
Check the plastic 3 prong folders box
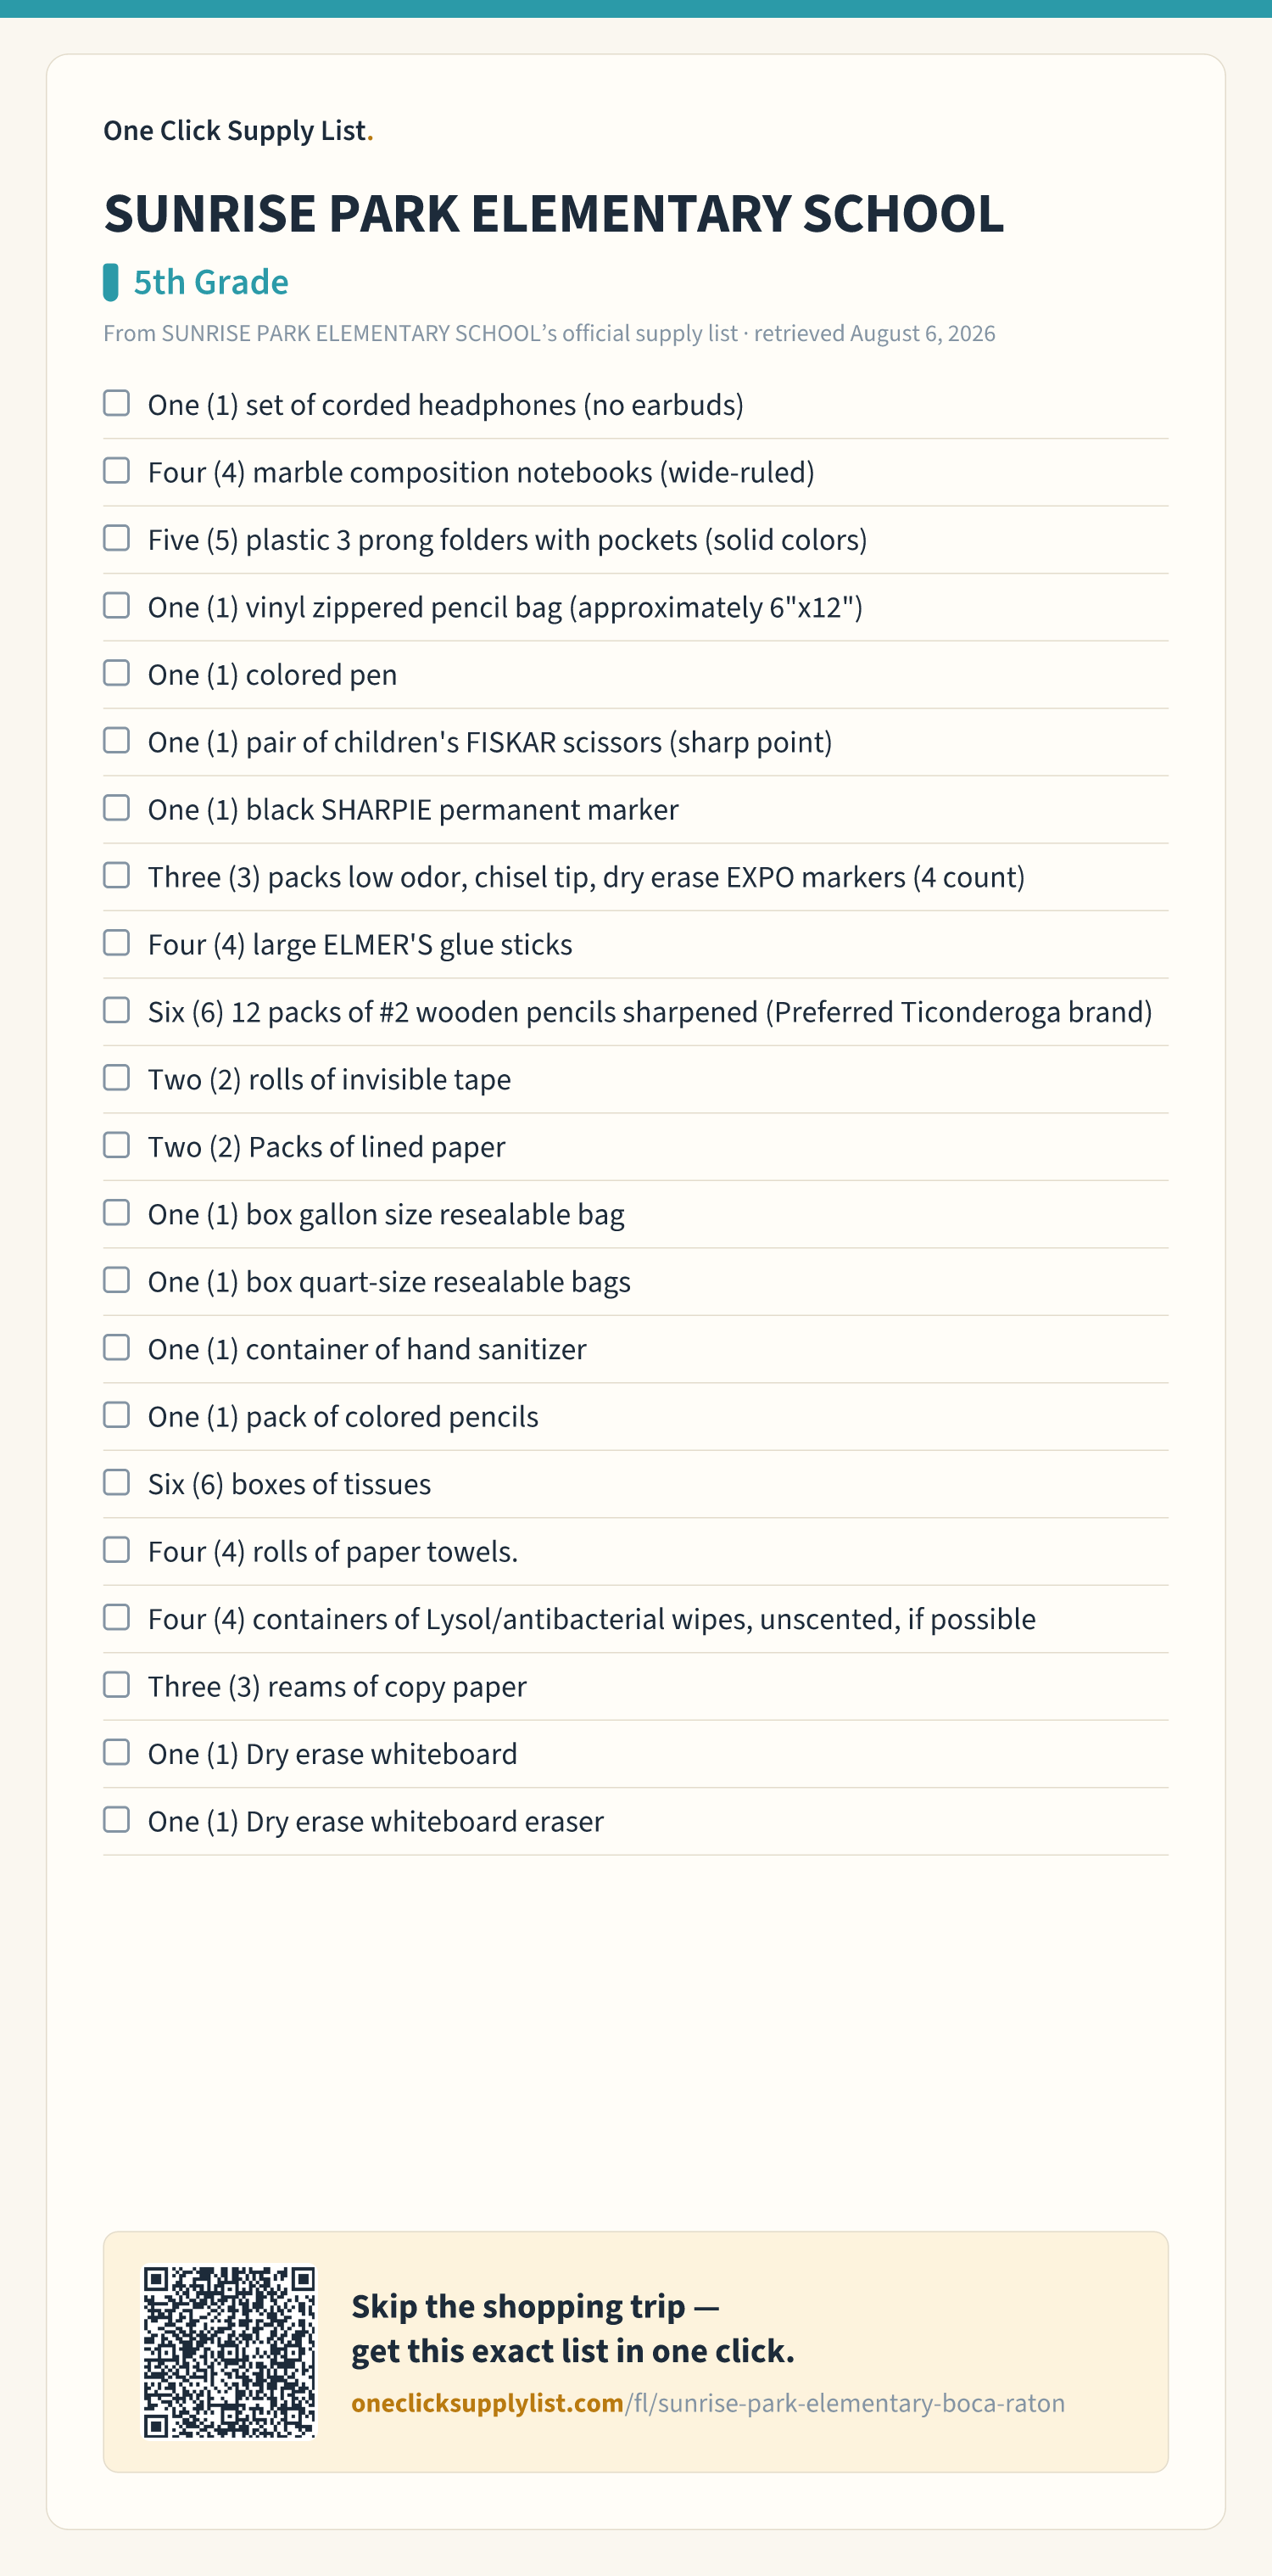[x=117, y=538]
